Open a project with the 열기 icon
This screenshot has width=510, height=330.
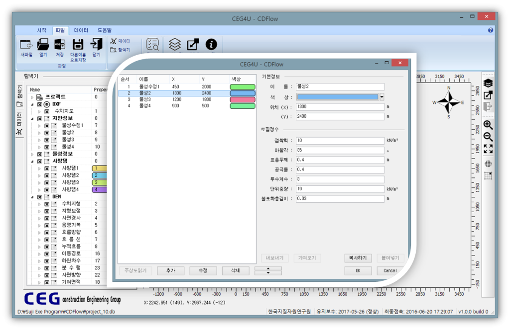43,45
